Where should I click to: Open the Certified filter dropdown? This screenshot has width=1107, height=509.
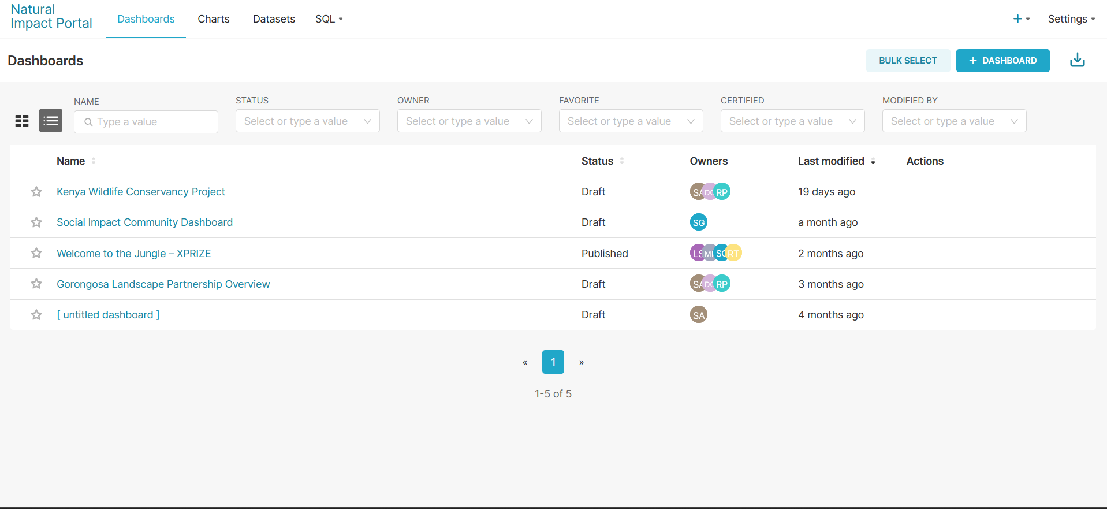point(793,121)
